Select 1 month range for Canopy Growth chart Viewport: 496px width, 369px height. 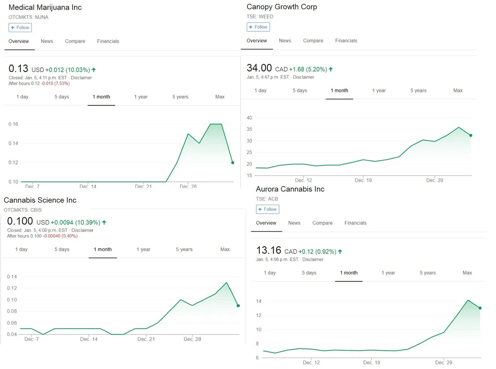point(339,90)
